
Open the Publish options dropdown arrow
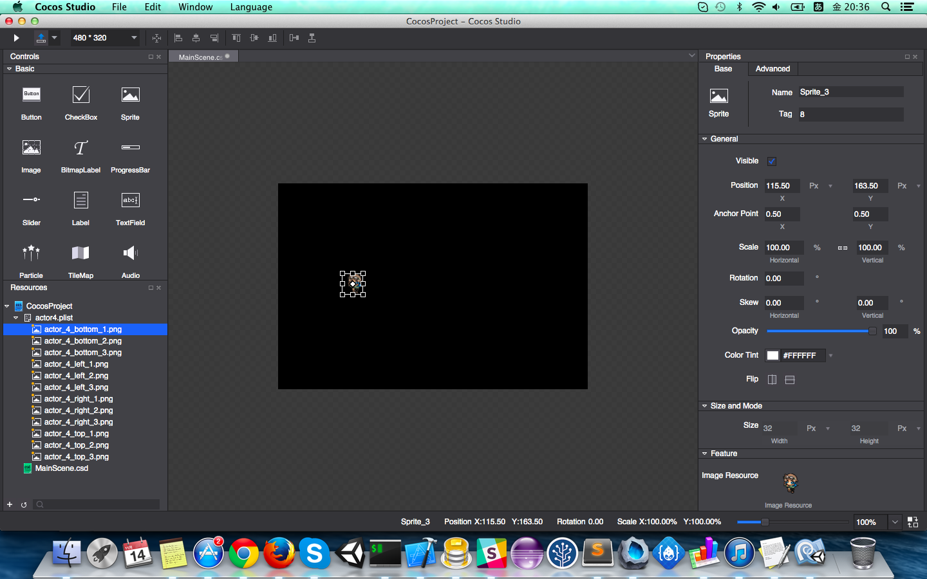pyautogui.click(x=55, y=38)
